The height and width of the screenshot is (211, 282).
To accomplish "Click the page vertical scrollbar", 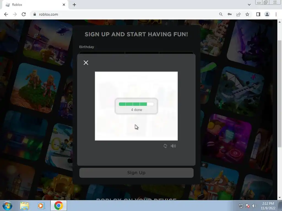I will 280,93.
